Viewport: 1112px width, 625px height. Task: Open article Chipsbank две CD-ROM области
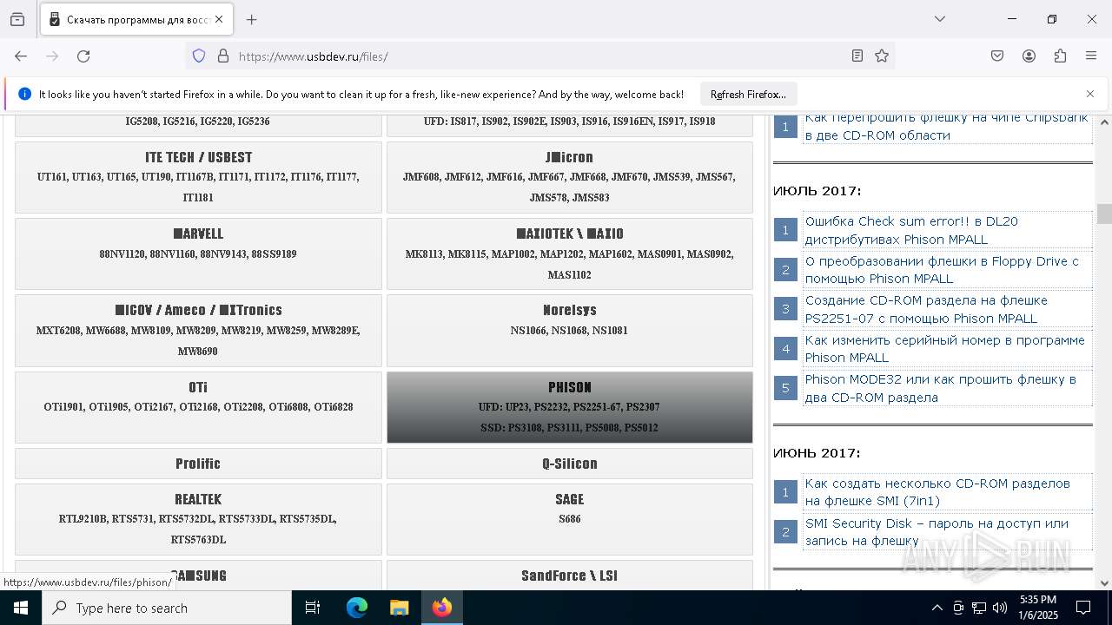pyautogui.click(x=946, y=127)
